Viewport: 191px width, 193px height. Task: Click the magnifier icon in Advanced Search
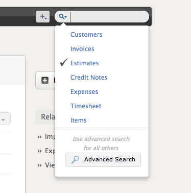click(75, 160)
